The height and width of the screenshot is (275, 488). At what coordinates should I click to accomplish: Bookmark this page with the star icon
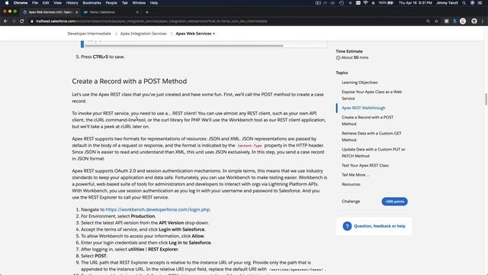(436, 21)
